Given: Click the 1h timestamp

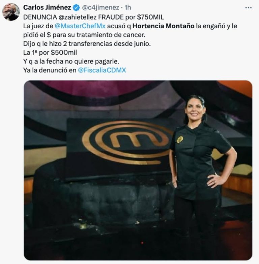Looking at the screenshot, I should pyautogui.click(x=128, y=7).
